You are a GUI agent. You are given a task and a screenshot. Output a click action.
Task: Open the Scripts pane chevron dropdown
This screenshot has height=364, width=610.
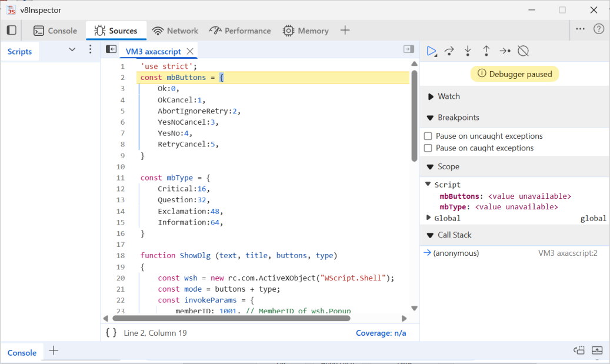[72, 50]
